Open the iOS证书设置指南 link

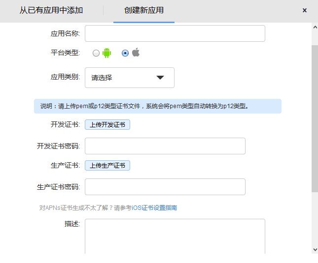point(154,208)
